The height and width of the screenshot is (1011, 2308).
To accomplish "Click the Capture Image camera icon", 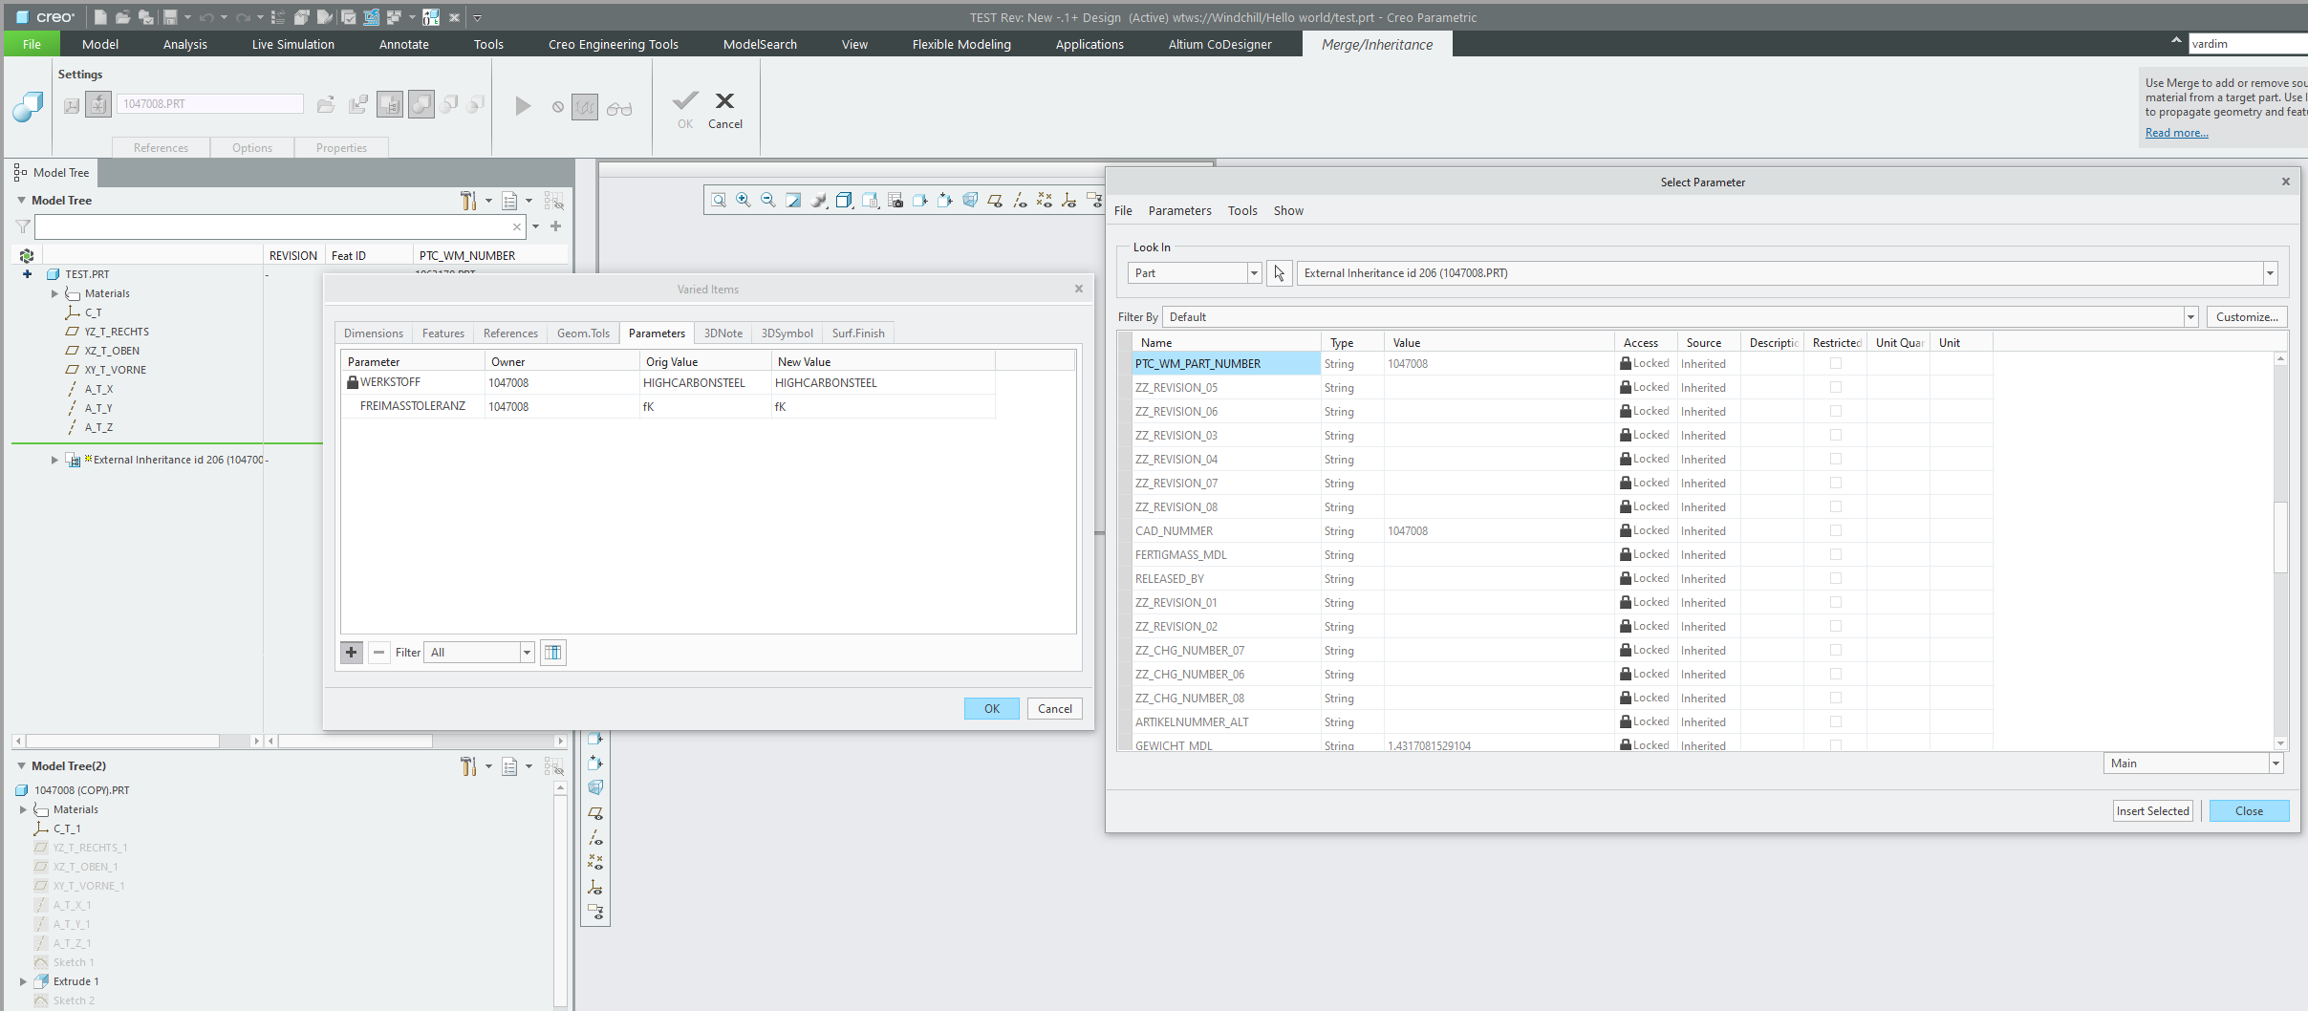I will (x=895, y=200).
